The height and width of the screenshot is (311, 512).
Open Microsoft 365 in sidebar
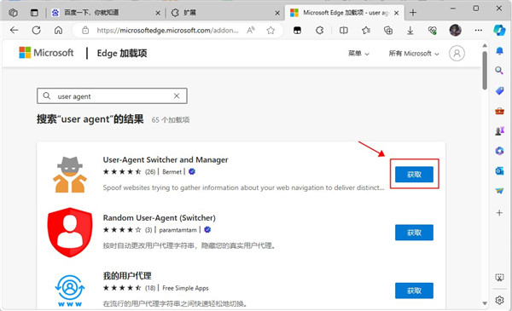499,151
